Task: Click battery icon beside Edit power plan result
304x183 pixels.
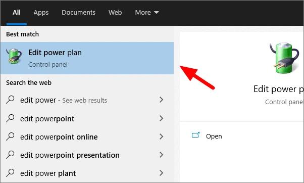Action: [x=14, y=56]
